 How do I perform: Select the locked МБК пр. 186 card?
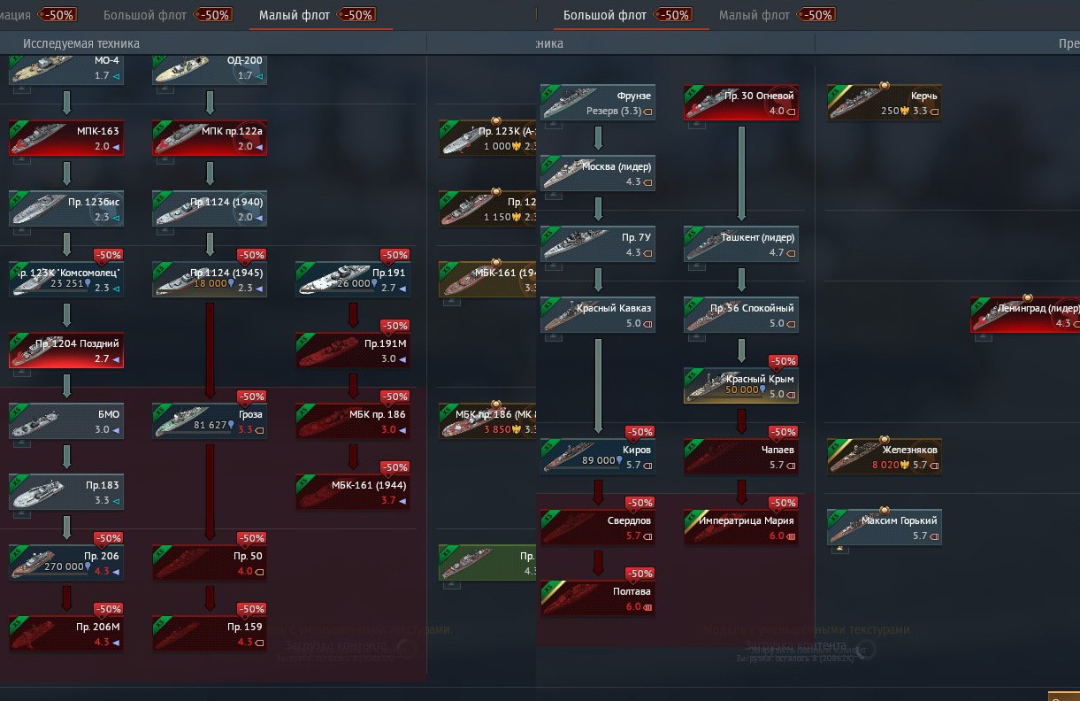pyautogui.click(x=353, y=421)
